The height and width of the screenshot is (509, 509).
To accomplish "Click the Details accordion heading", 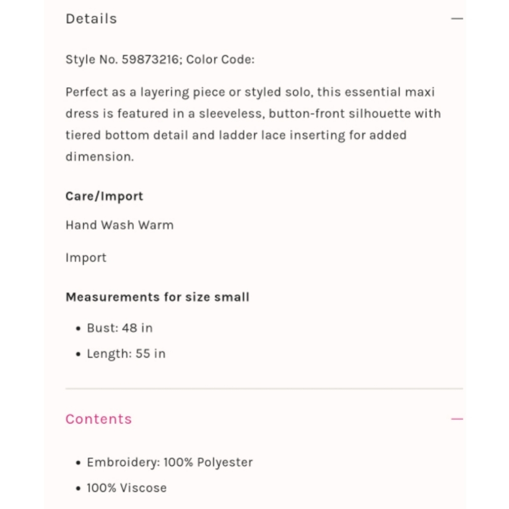I will click(x=91, y=19).
